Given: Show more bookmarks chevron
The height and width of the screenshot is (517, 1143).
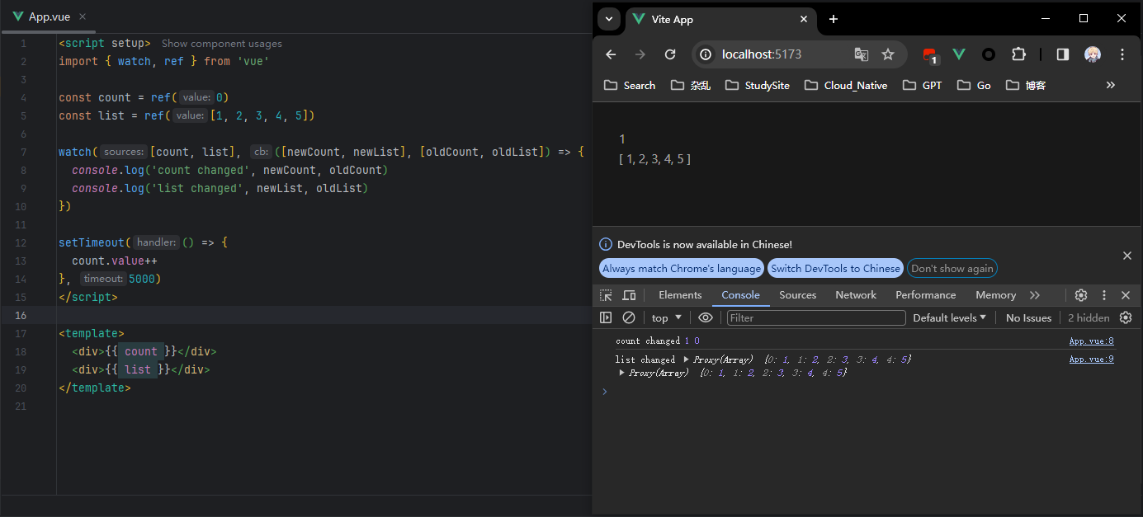Looking at the screenshot, I should 1111,85.
